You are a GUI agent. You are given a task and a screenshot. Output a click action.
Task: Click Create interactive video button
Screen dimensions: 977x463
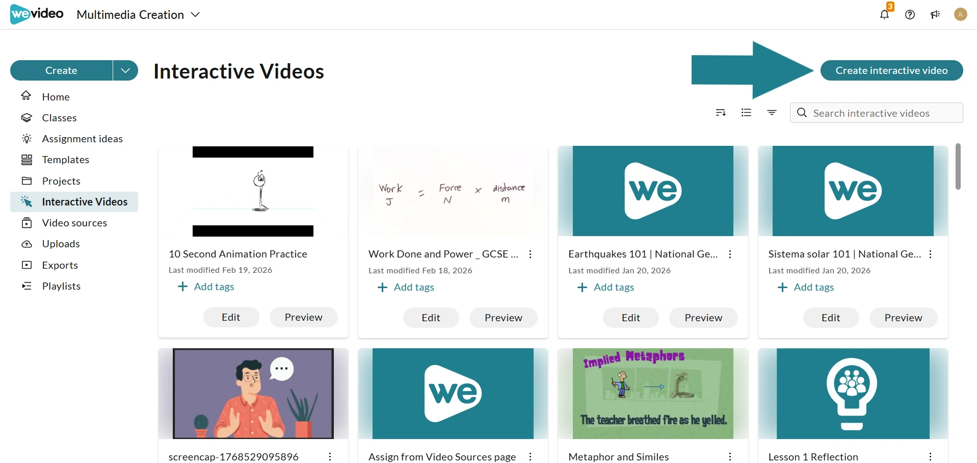coord(891,70)
